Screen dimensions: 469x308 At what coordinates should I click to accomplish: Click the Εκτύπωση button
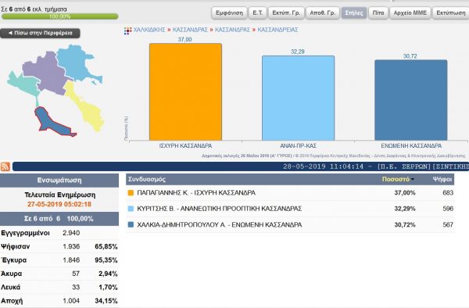click(x=451, y=13)
